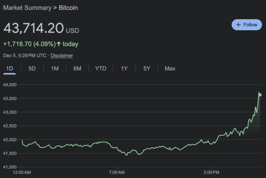Select the Max time range tab

pyautogui.click(x=170, y=69)
